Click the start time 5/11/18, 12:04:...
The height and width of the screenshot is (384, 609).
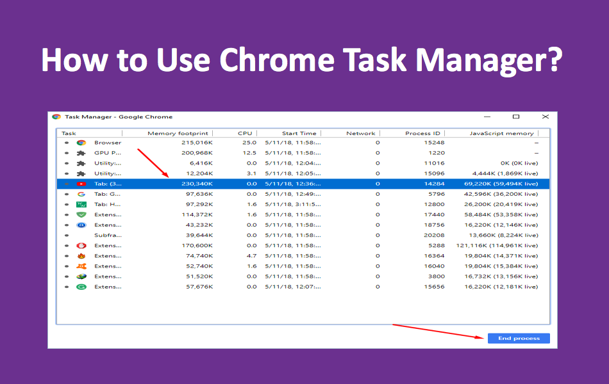[293, 163]
